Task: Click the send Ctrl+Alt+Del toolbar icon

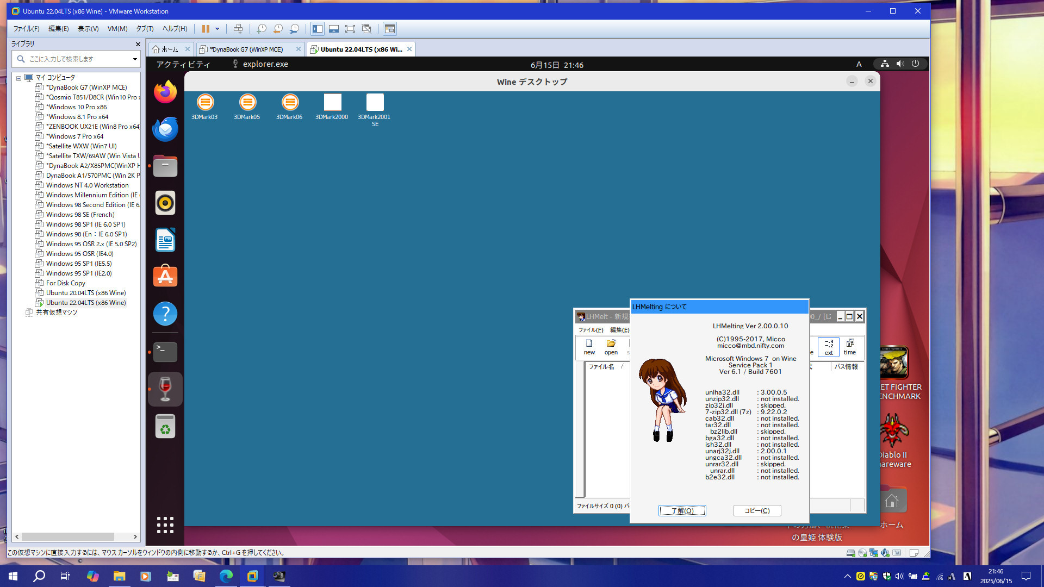Action: pyautogui.click(x=238, y=29)
